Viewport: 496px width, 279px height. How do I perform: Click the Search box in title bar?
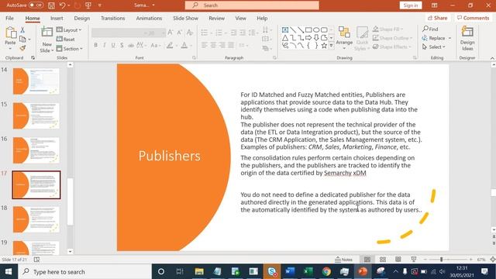(x=252, y=5)
